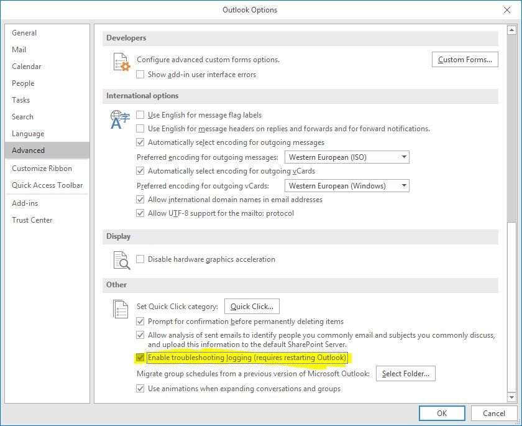
Task: Select Search in the options sidebar
Action: (47, 117)
